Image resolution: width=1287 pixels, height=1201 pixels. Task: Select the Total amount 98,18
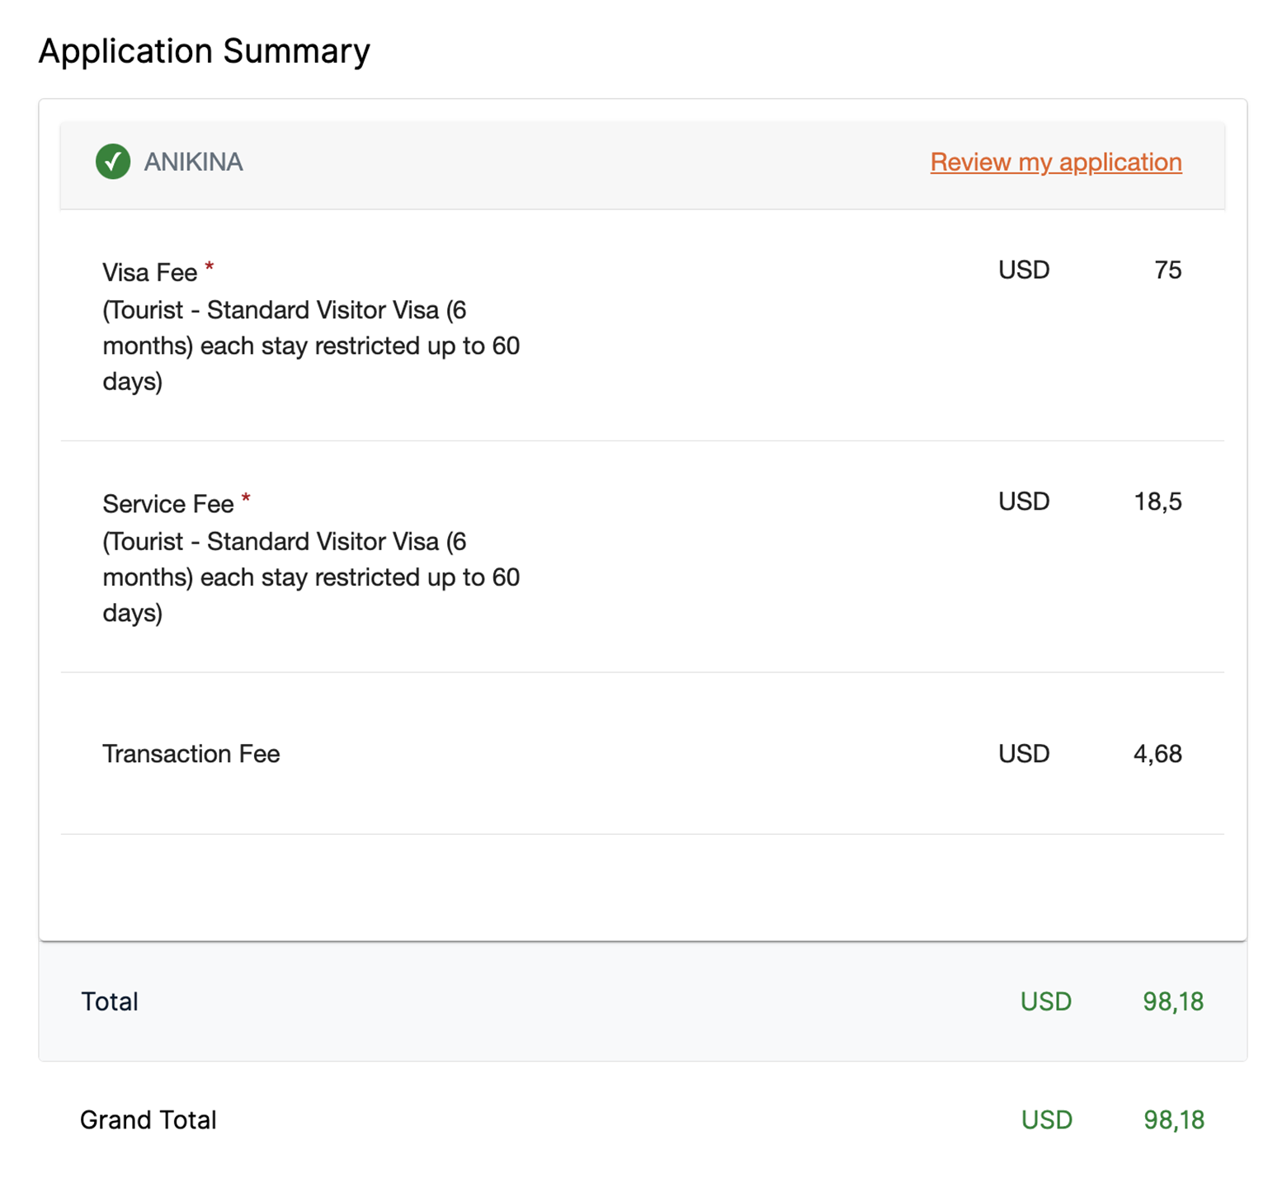1173,1001
